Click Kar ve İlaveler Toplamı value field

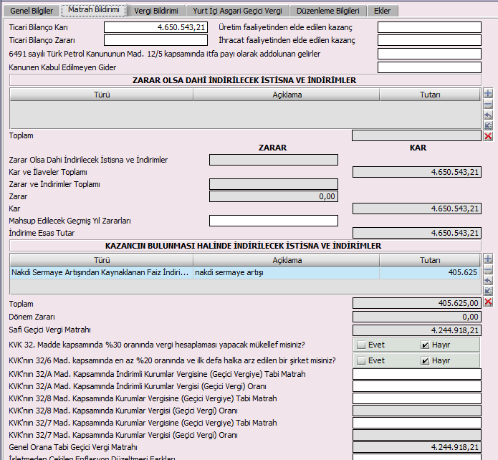pyautogui.click(x=417, y=172)
